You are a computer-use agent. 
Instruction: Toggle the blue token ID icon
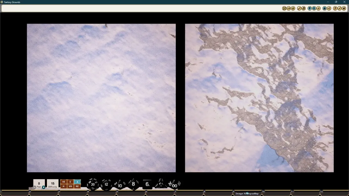[314, 8]
